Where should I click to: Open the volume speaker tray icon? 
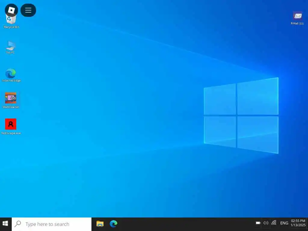pos(266,223)
